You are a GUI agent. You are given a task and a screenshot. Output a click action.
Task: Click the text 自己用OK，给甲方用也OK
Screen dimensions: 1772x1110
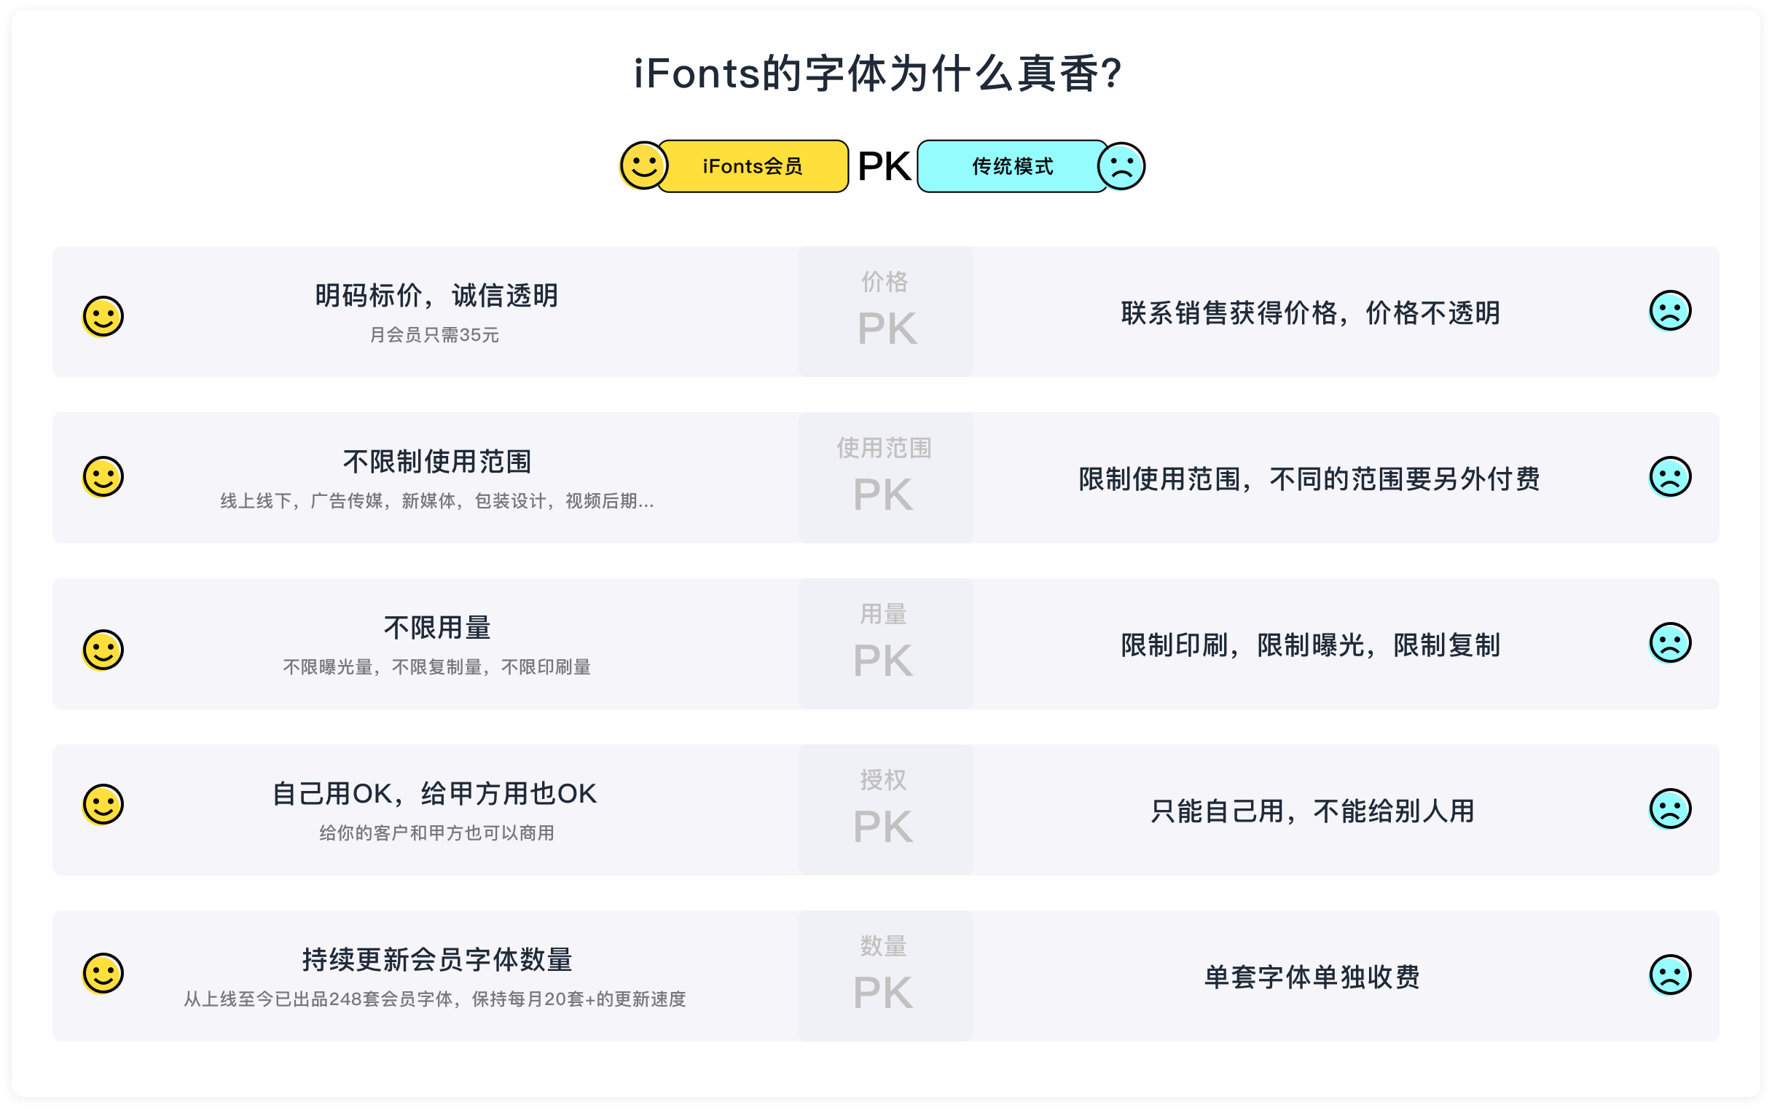[x=434, y=794]
